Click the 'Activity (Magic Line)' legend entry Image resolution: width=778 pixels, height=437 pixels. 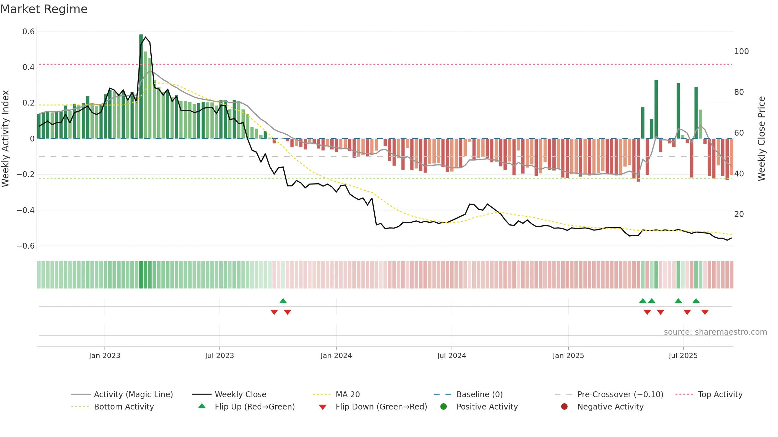(x=122, y=394)
